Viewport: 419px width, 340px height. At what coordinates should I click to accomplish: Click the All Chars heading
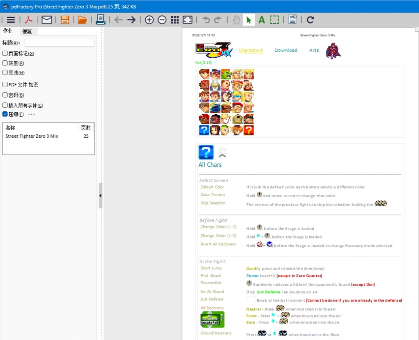(x=210, y=165)
